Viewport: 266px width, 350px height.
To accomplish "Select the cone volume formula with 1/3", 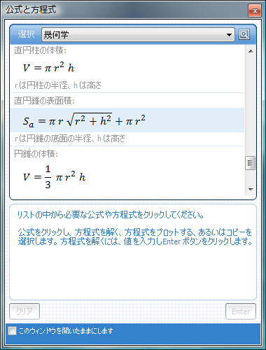I will (x=54, y=176).
